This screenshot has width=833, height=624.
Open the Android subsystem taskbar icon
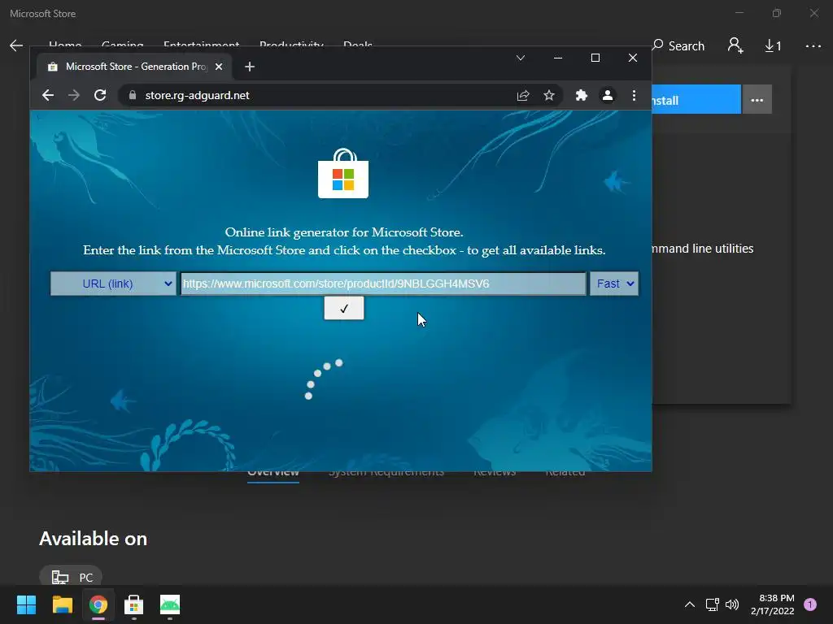point(170,604)
